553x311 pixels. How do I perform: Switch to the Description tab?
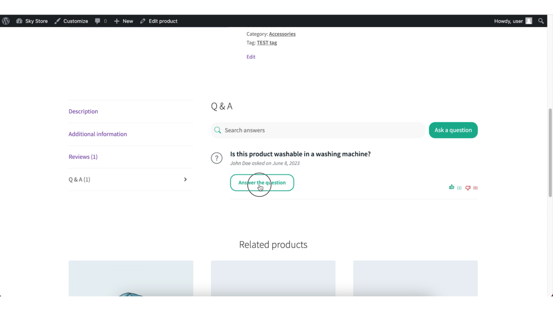coord(83,111)
